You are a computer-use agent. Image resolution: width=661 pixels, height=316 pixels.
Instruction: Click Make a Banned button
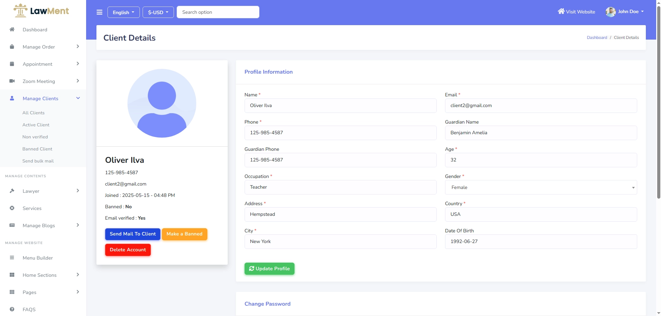[185, 234]
